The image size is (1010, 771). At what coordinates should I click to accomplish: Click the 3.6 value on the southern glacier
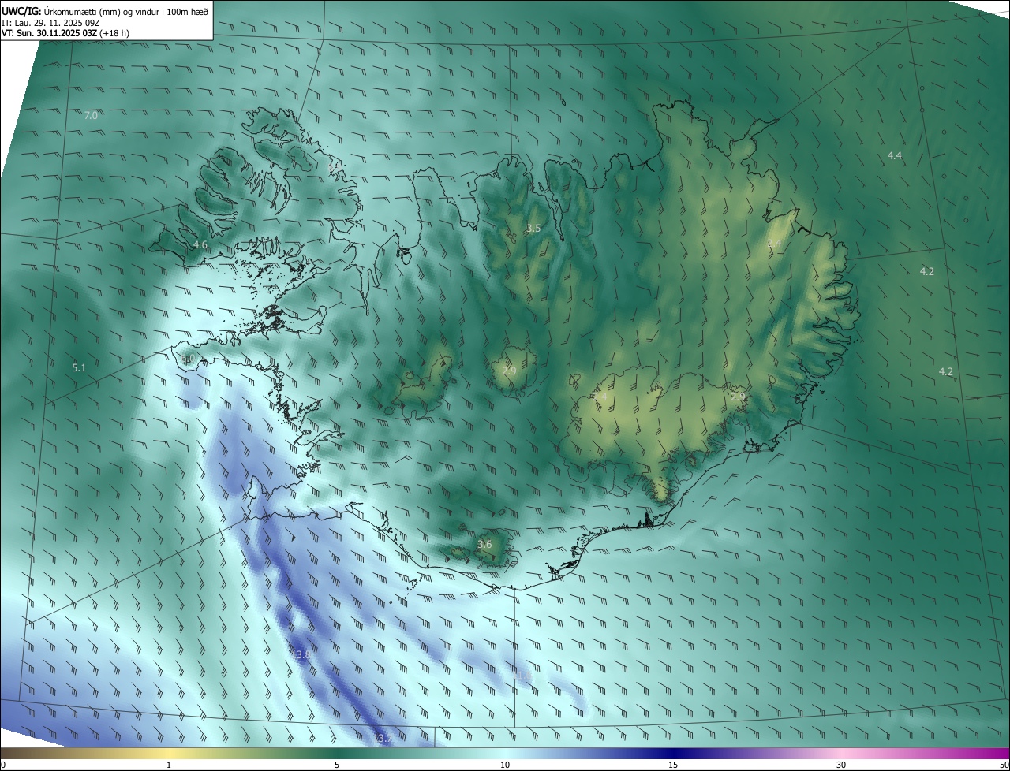(484, 545)
